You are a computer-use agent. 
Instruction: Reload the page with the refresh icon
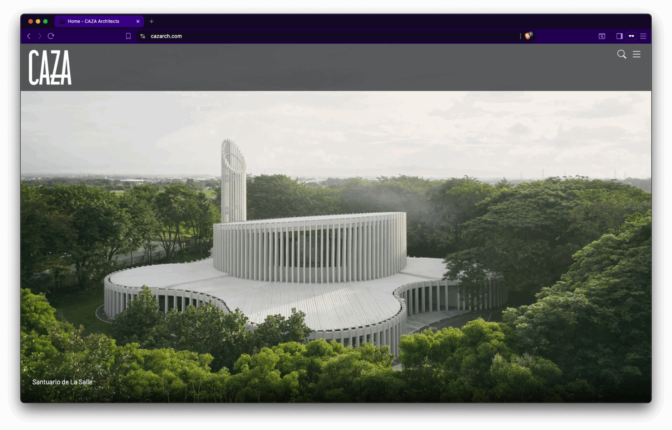point(51,36)
